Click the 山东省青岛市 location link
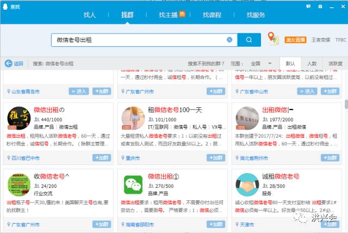 click(x=26, y=91)
